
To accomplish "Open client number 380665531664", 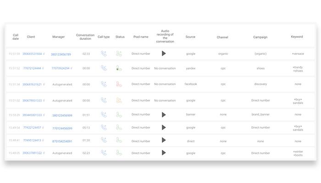I will click(x=32, y=54).
